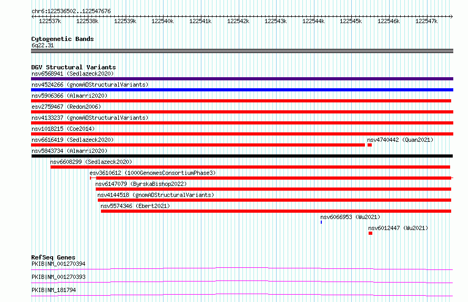
Task: Select the red bar under nsv5574346
Action: [276, 211]
